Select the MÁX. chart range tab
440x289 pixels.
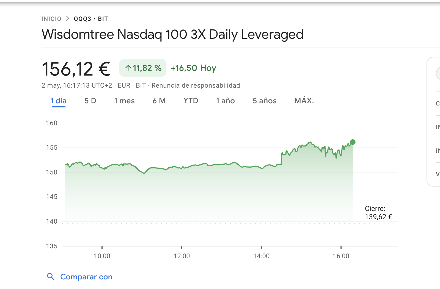[304, 101]
